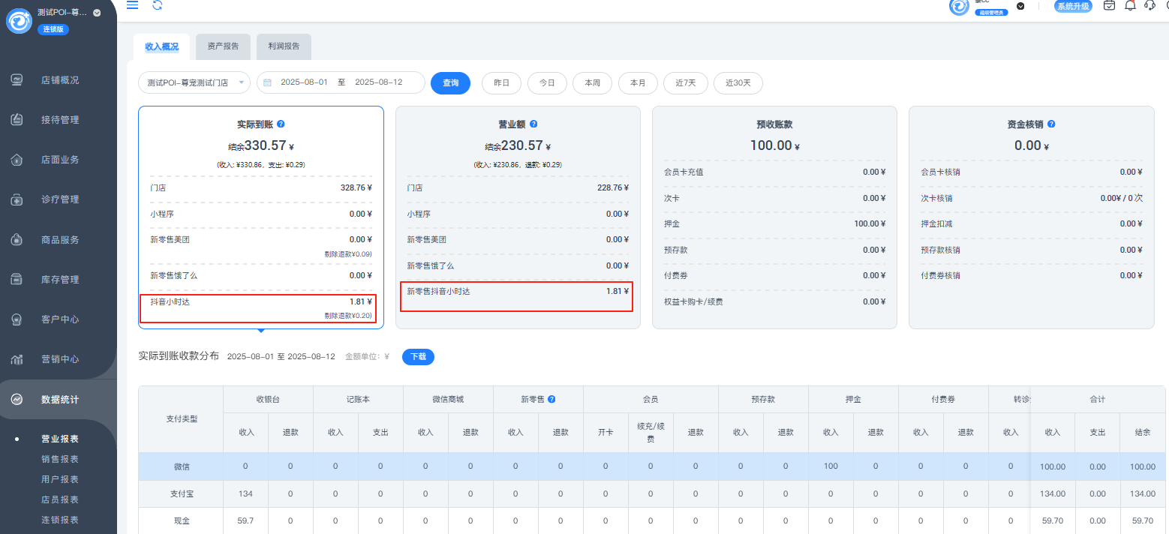Image resolution: width=1169 pixels, height=534 pixels.
Task: Click the store logo in sidebar
Action: 18,21
